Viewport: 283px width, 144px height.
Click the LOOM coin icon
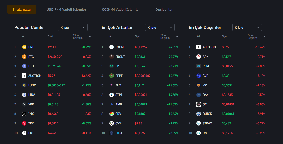(111, 47)
